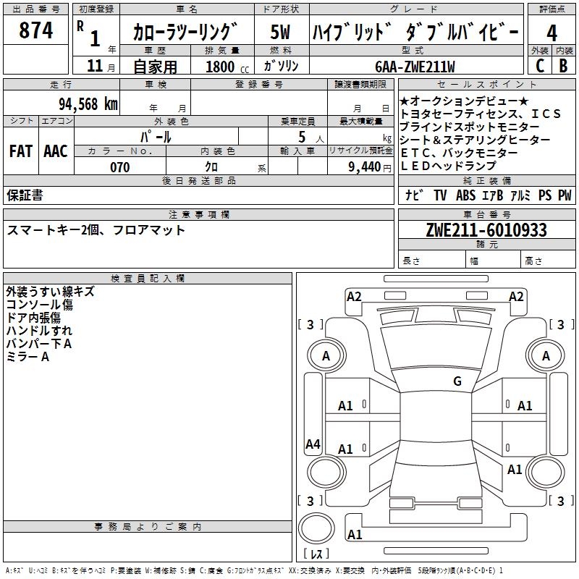Click the A1 mark on rear bumper
579x579 pixels.
point(355,534)
